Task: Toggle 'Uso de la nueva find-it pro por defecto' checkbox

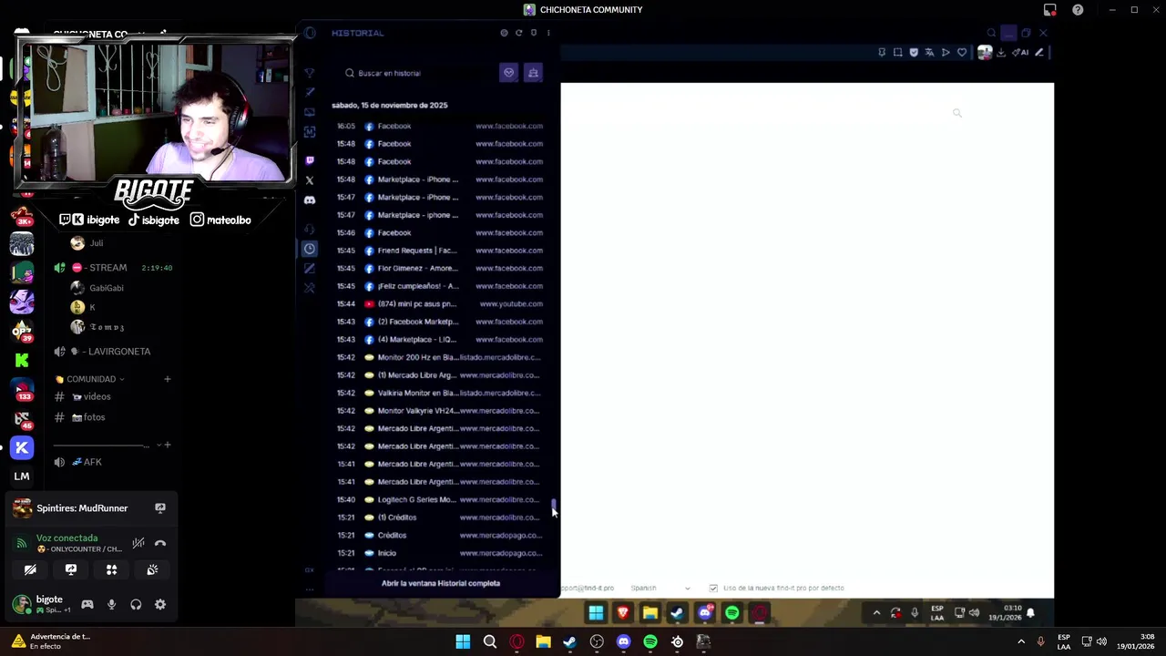Action: click(713, 588)
